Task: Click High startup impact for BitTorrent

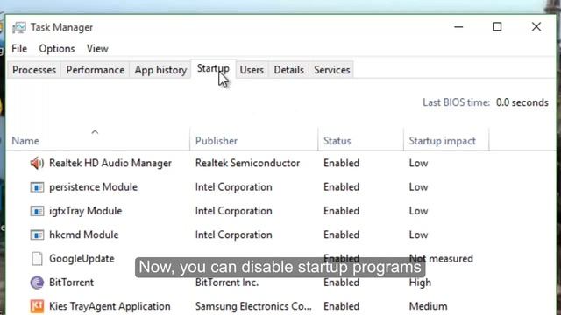Action: tap(420, 283)
